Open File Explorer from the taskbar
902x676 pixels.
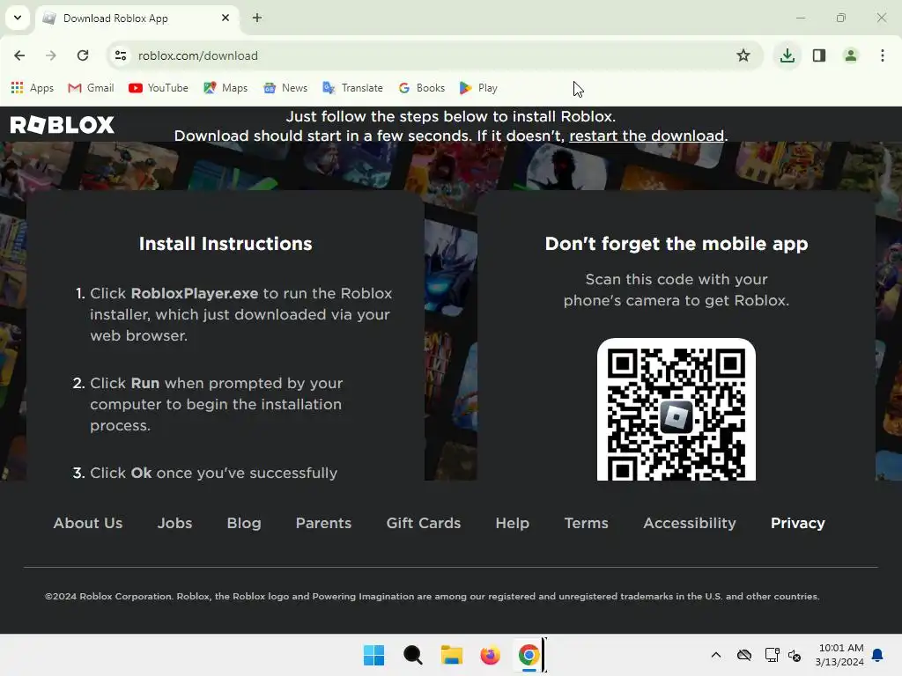point(452,655)
